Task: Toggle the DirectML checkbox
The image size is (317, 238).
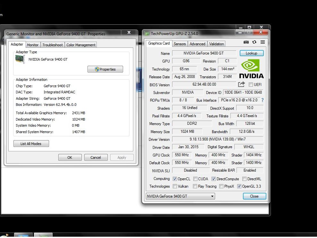Action: 245,179
